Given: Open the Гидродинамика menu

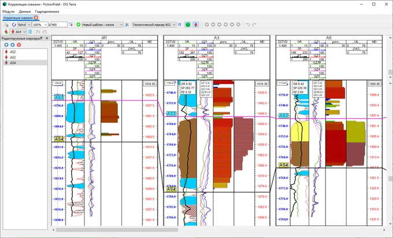Looking at the screenshot, I should pos(46,12).
